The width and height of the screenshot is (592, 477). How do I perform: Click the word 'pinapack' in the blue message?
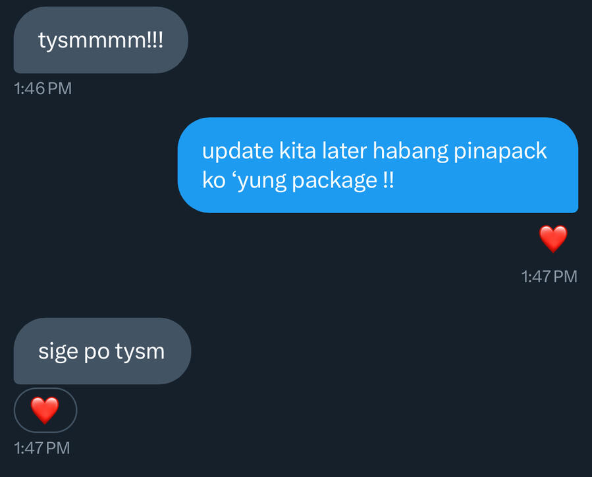(x=500, y=152)
